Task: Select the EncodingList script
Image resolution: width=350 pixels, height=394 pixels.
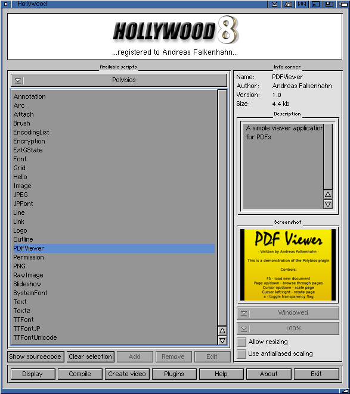Action: click(x=114, y=132)
